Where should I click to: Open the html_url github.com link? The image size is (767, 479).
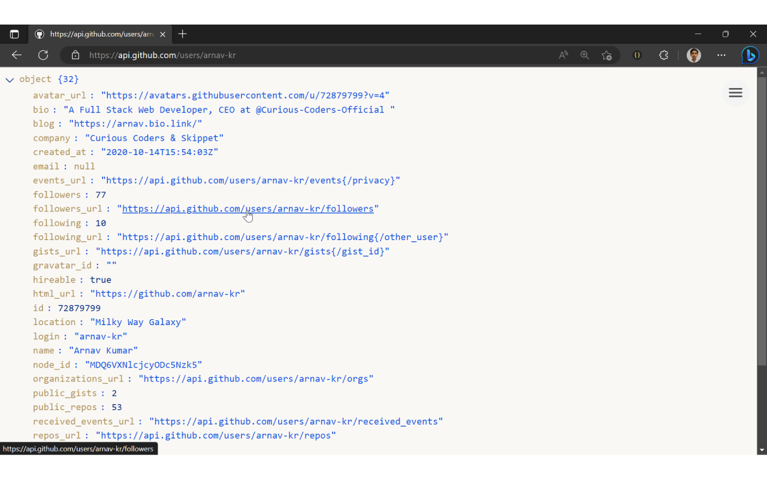pos(168,294)
